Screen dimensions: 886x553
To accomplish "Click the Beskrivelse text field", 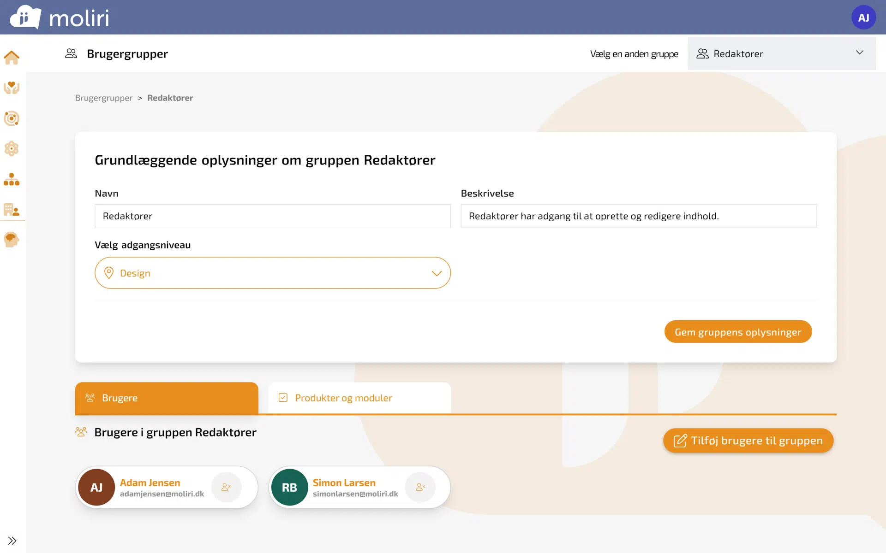I will coord(638,216).
